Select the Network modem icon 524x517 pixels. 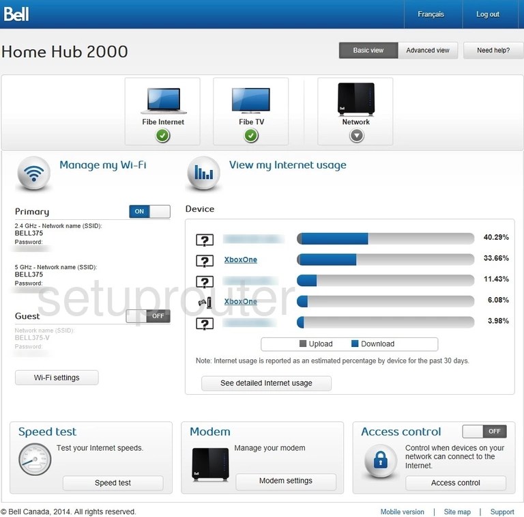pyautogui.click(x=356, y=99)
